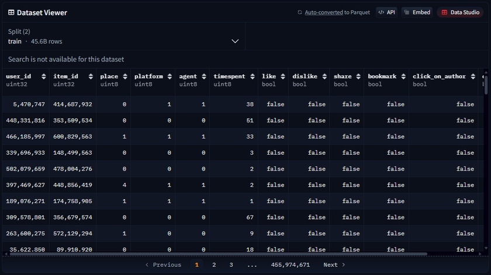Screen dimensions: 491x275
Task: Sort the timespent column
Action: pos(252,76)
